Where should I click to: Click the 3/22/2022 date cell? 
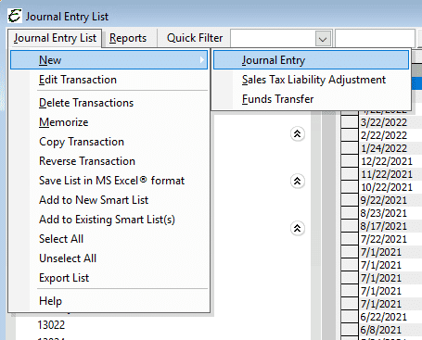point(390,122)
